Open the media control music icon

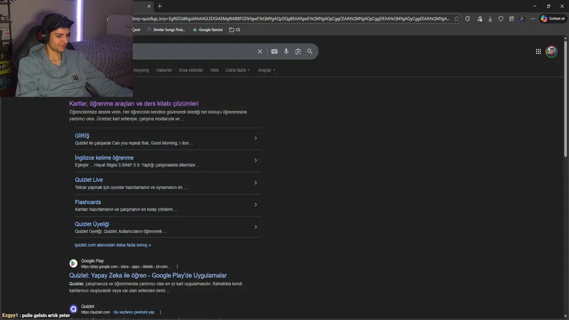[479, 19]
